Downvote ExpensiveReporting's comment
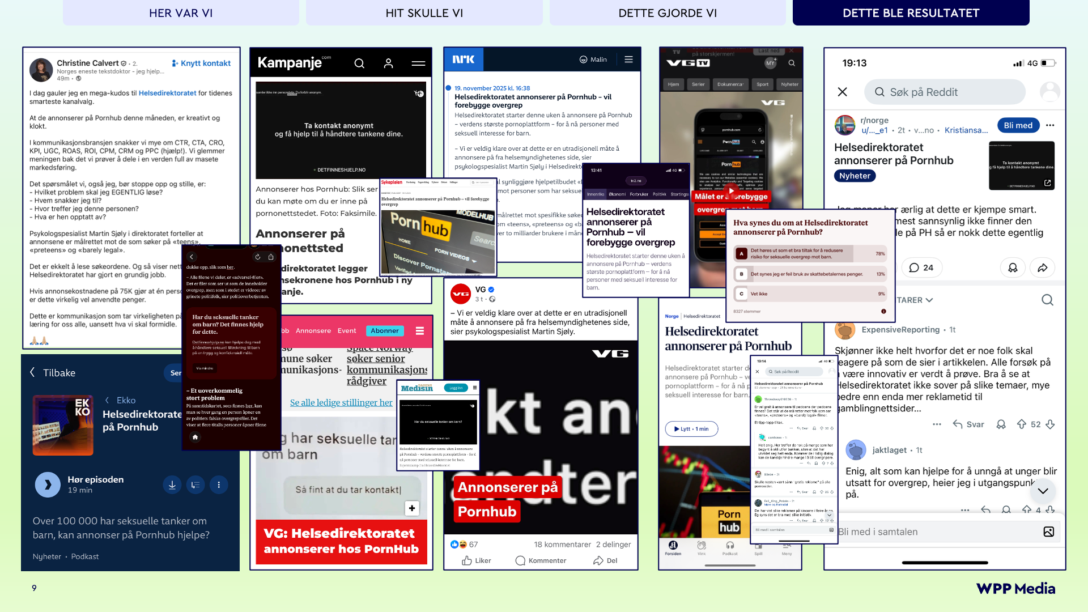This screenshot has height=612, width=1088. 1050,424
